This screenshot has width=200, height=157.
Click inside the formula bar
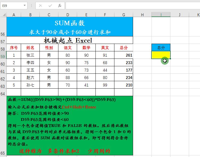point(133,6)
